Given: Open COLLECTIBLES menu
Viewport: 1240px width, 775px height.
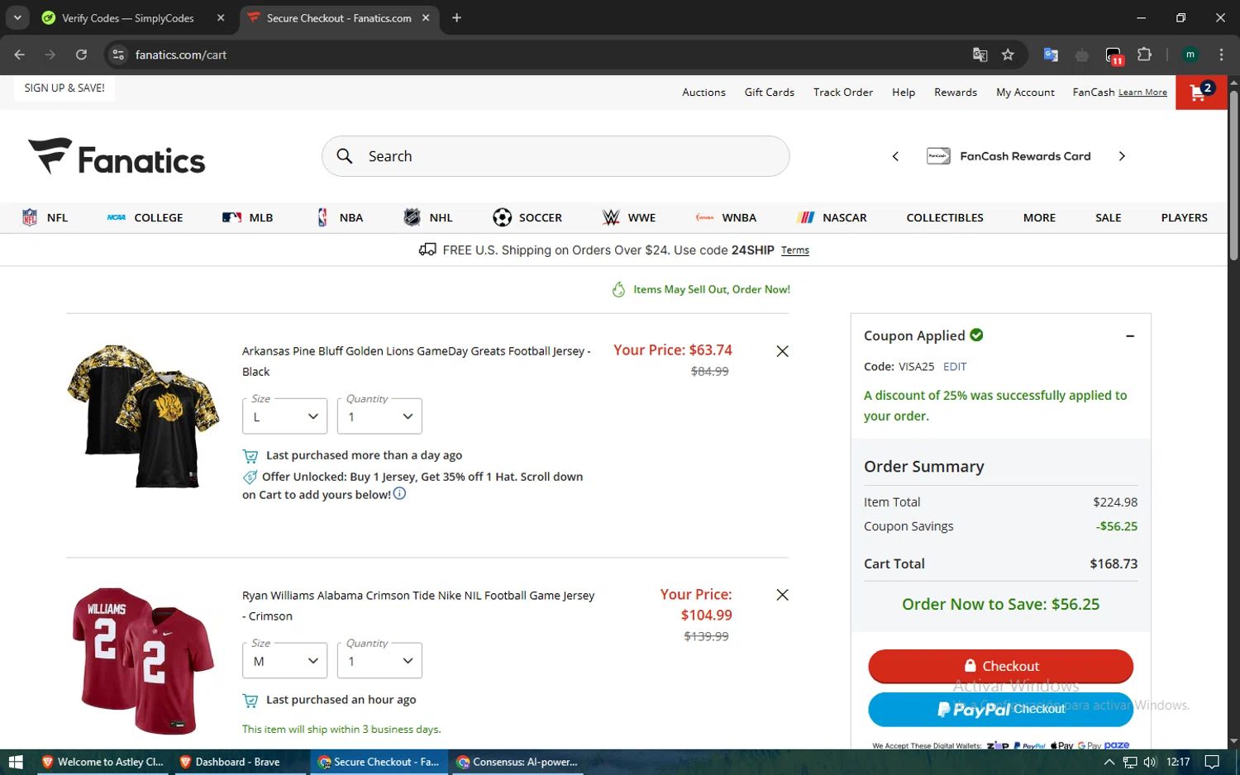Looking at the screenshot, I should pyautogui.click(x=945, y=217).
